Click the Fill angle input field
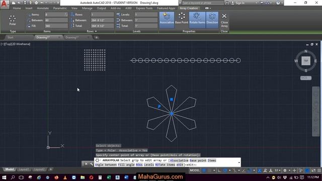 click(x=56, y=26)
